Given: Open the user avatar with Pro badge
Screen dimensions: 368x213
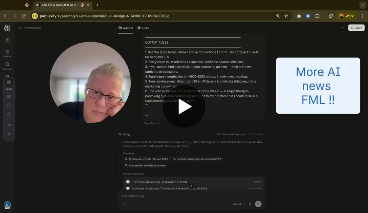Looking at the screenshot, I should click(x=7, y=205).
